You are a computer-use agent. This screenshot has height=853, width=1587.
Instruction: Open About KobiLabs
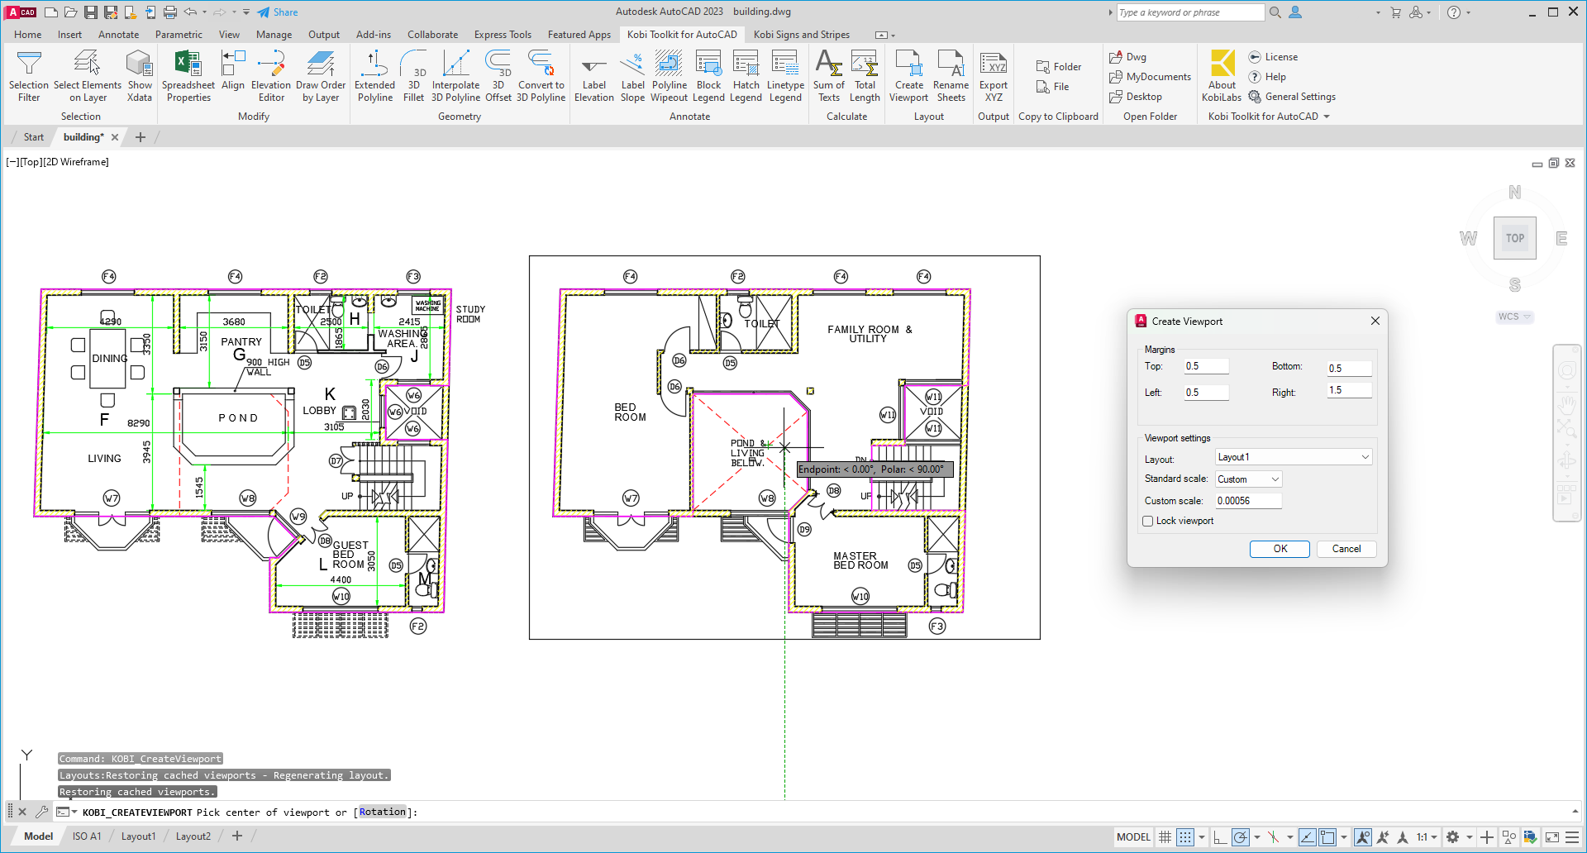coord(1222,76)
